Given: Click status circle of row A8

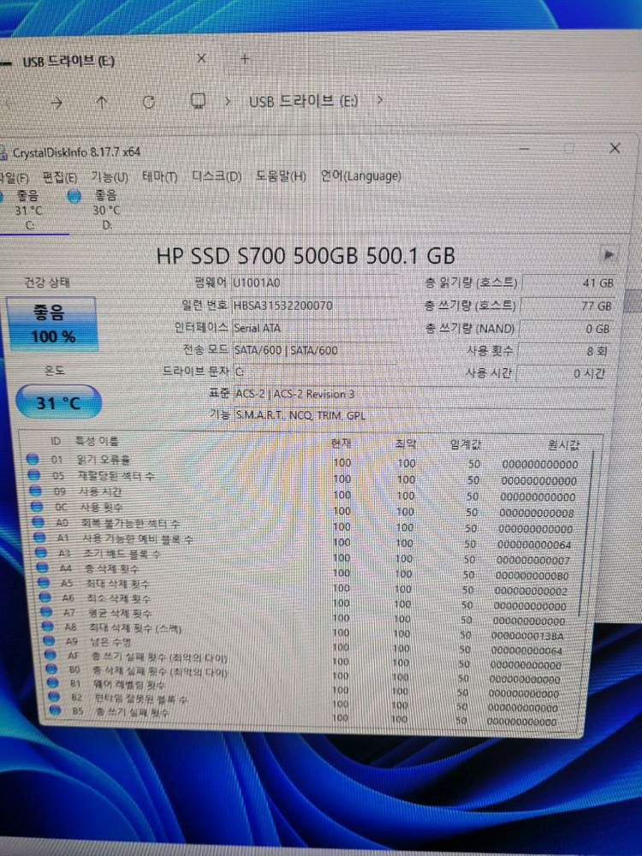Looking at the screenshot, I should [x=48, y=627].
